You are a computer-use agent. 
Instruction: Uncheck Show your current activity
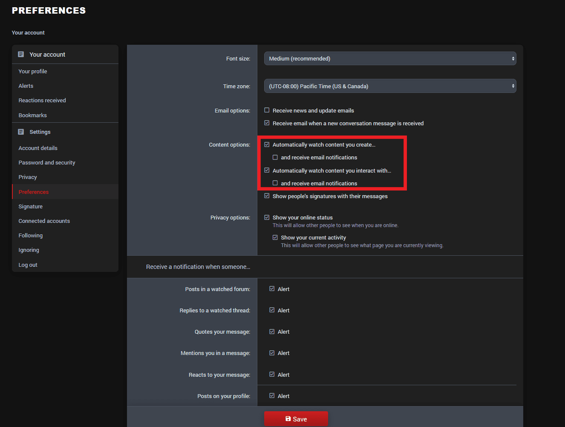[x=275, y=237]
